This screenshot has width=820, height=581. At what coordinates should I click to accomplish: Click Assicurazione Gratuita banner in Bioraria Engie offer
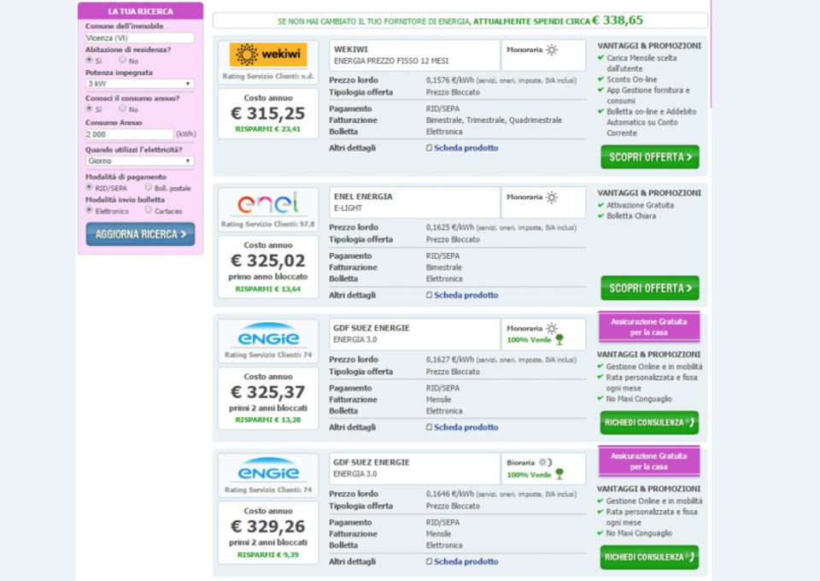649,461
